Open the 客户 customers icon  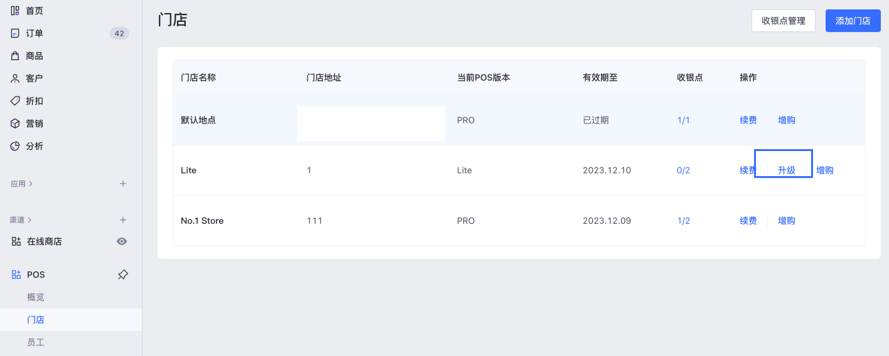click(15, 78)
